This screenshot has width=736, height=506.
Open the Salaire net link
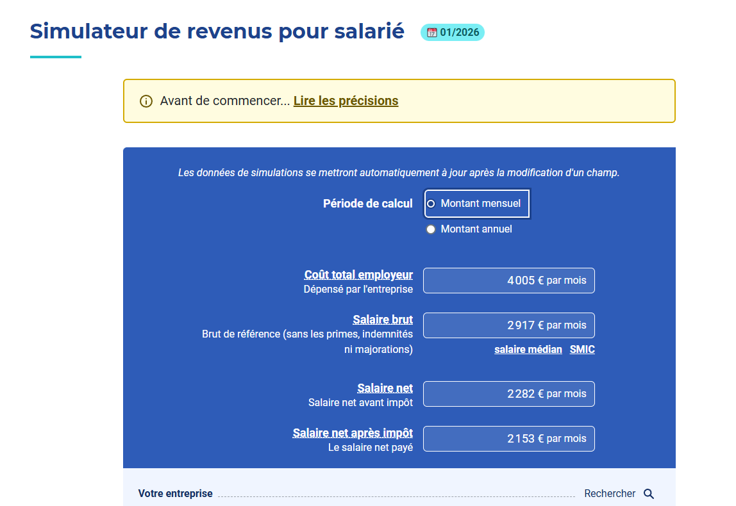point(385,388)
